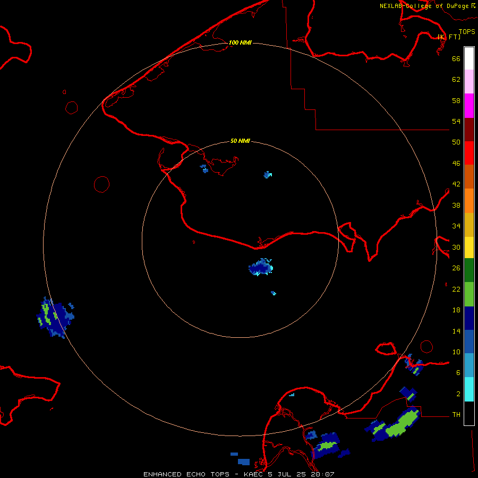Select the dark green legend swatch
This screenshot has height=478, width=478.
click(x=469, y=270)
